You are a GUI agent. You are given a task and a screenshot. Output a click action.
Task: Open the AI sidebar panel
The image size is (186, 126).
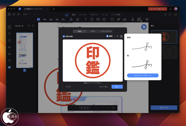pyautogui.click(x=9, y=67)
